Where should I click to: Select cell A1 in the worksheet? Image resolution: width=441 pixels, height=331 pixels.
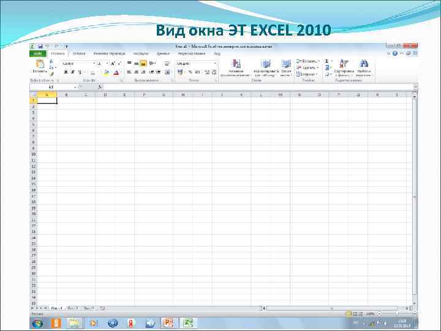47,101
